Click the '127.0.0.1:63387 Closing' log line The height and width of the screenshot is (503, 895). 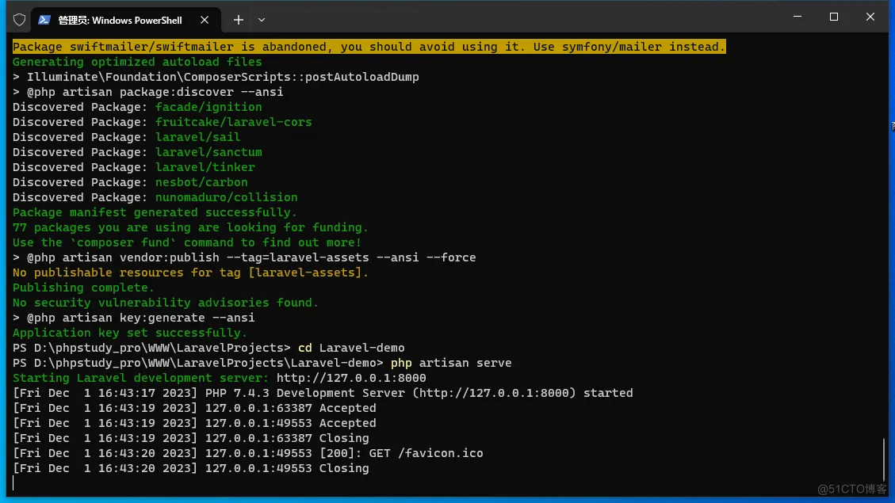pos(190,438)
